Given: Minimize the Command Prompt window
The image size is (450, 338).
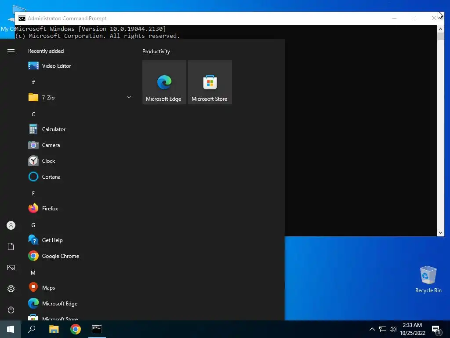Looking at the screenshot, I should (x=394, y=18).
